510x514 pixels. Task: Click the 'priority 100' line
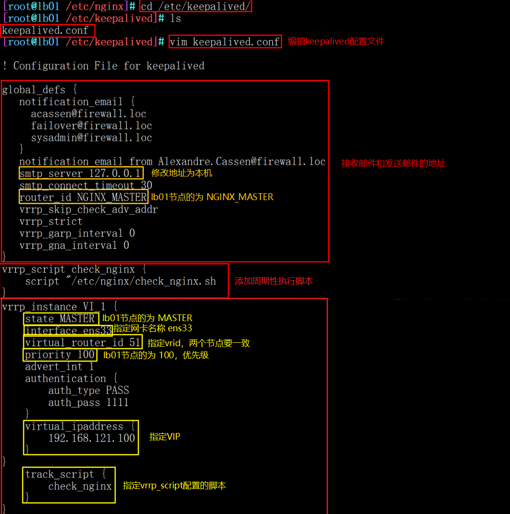pyautogui.click(x=60, y=355)
